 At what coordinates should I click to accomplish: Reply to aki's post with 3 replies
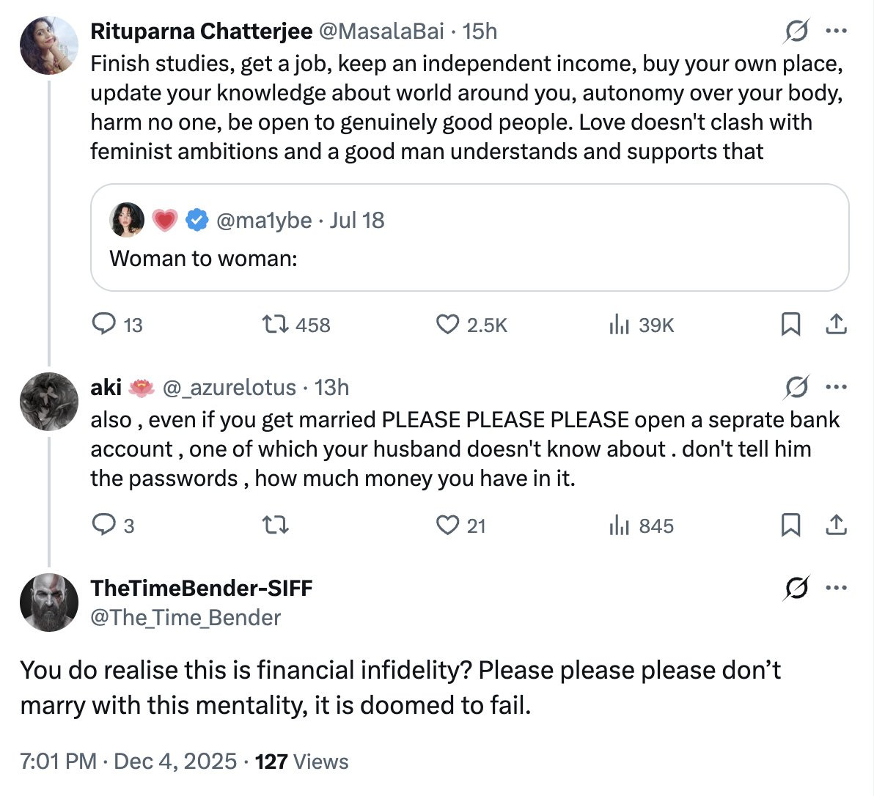pos(103,525)
